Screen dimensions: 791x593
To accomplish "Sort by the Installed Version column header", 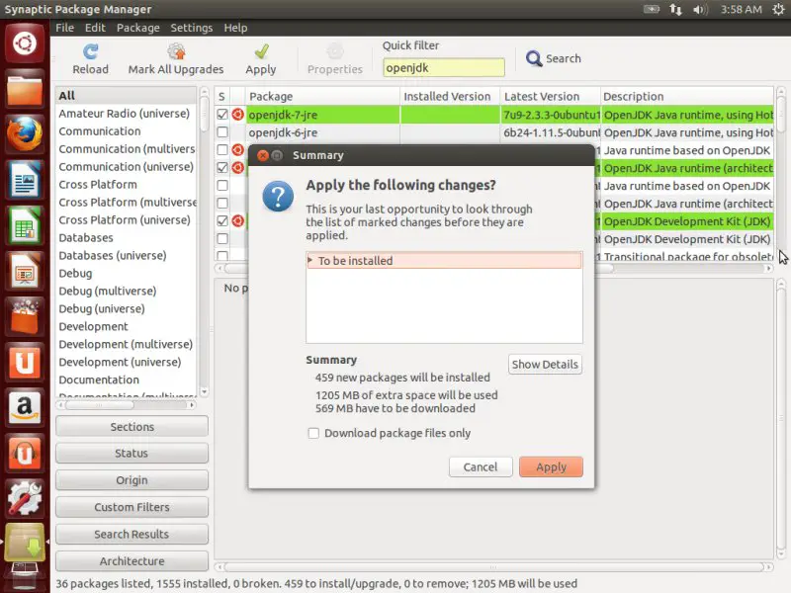I will click(450, 96).
